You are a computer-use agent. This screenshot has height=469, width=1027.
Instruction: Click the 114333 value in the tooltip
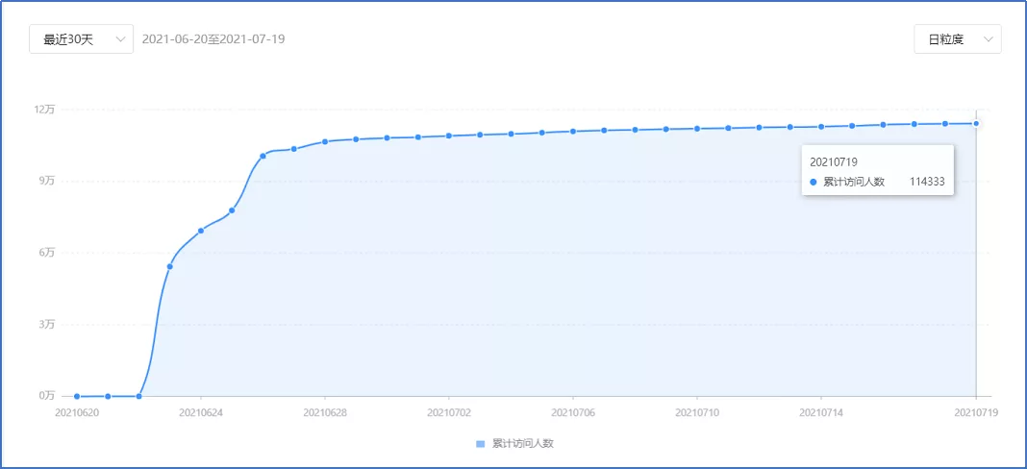click(x=927, y=182)
